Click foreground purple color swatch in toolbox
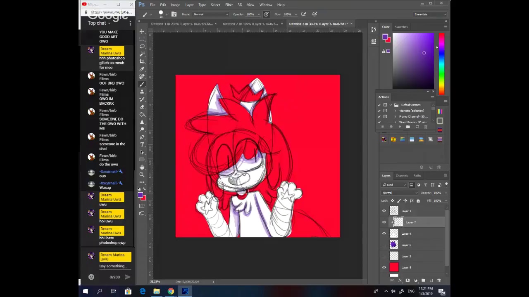This screenshot has width=529, height=297. pos(141,196)
